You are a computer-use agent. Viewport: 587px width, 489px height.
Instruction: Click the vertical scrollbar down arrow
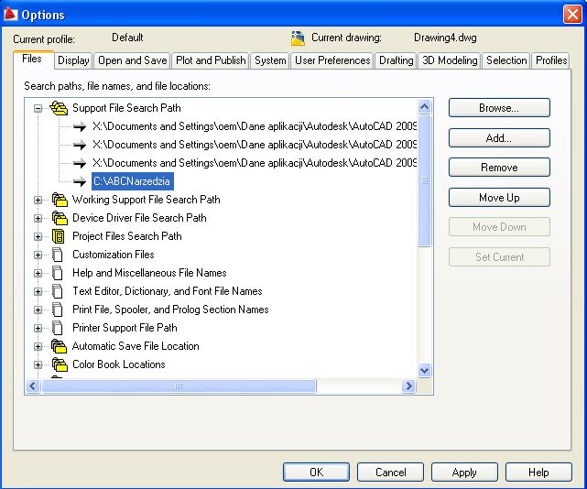point(424,370)
